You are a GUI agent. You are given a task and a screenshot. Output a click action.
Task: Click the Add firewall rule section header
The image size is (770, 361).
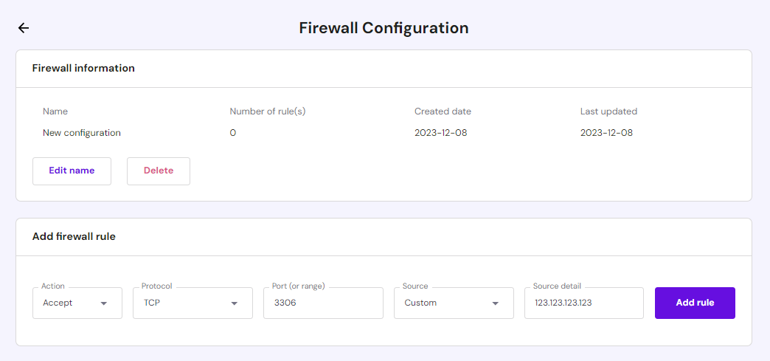point(74,237)
